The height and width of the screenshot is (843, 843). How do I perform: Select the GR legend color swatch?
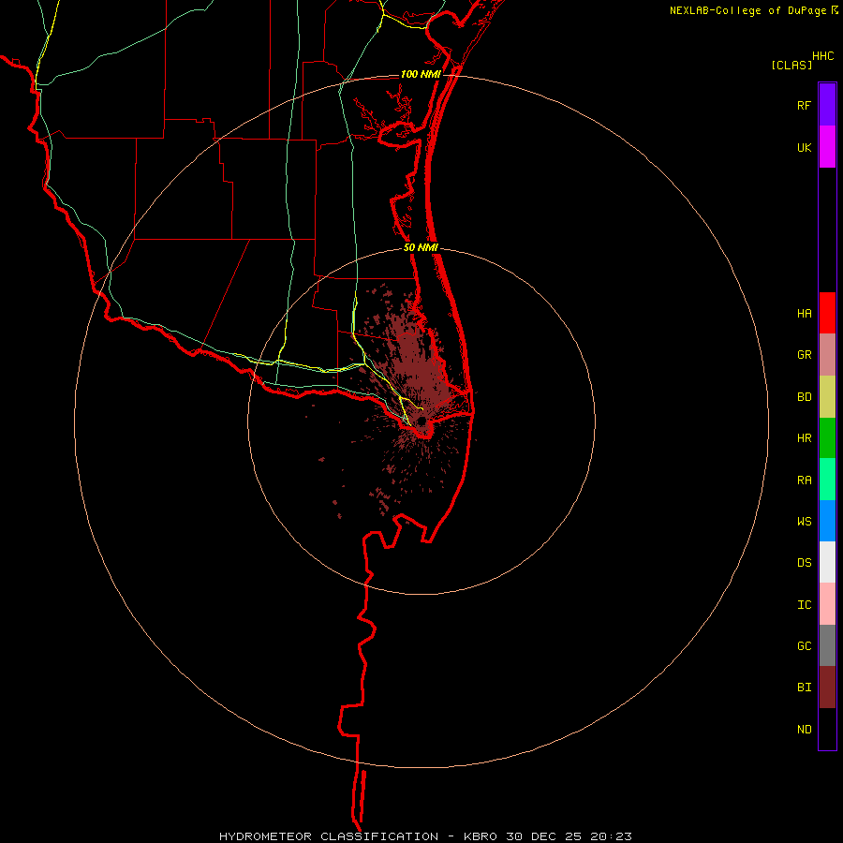(827, 355)
